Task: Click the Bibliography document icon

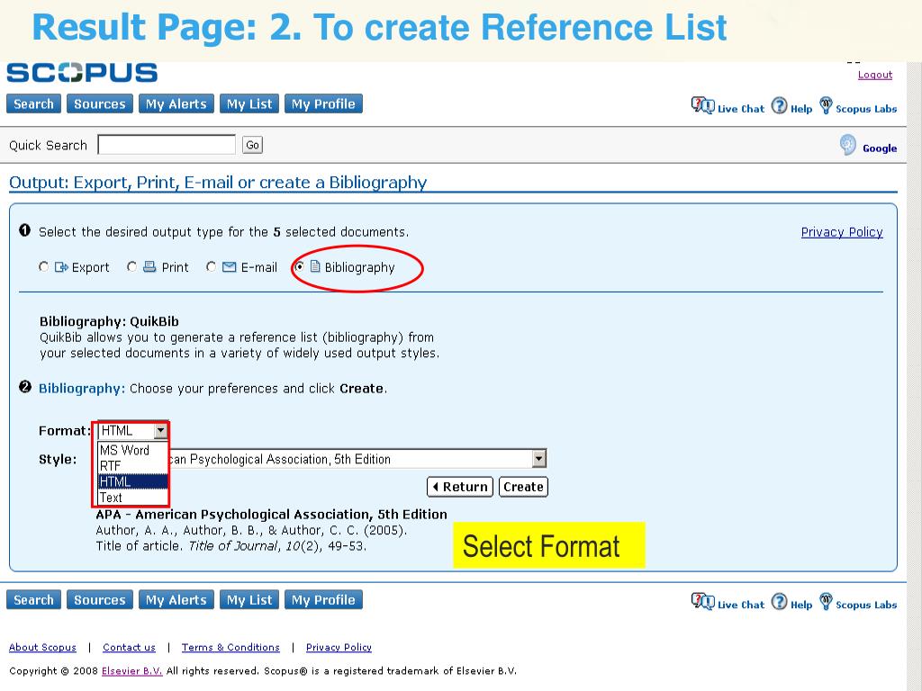Action: [x=315, y=266]
